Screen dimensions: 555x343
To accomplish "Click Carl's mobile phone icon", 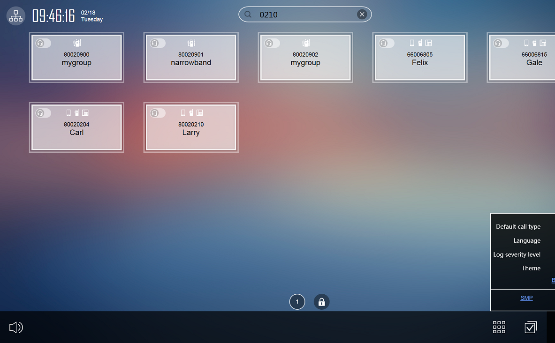I will click(68, 113).
